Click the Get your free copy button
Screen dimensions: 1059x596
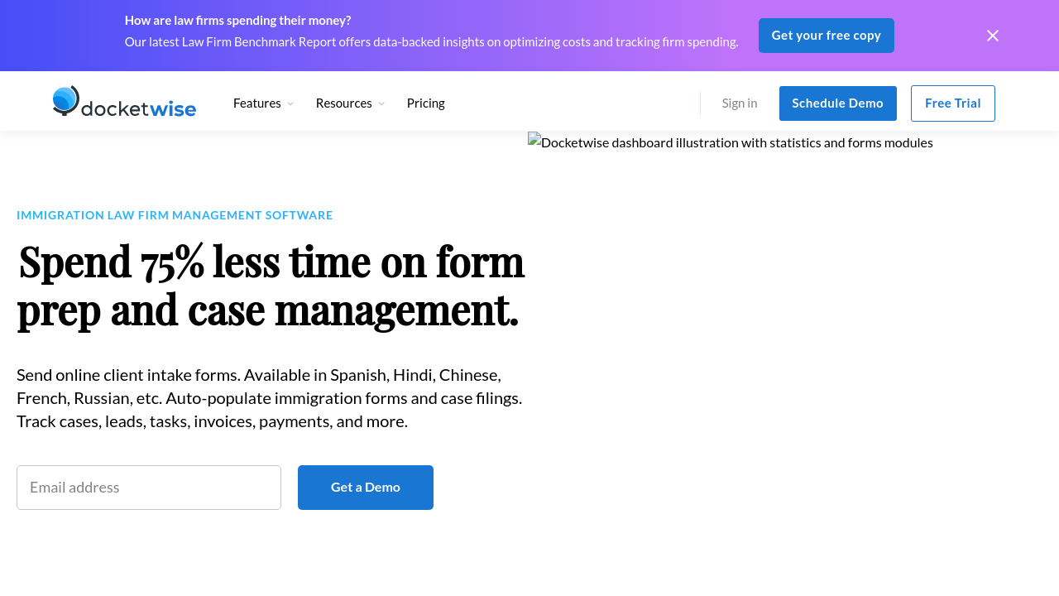click(826, 36)
